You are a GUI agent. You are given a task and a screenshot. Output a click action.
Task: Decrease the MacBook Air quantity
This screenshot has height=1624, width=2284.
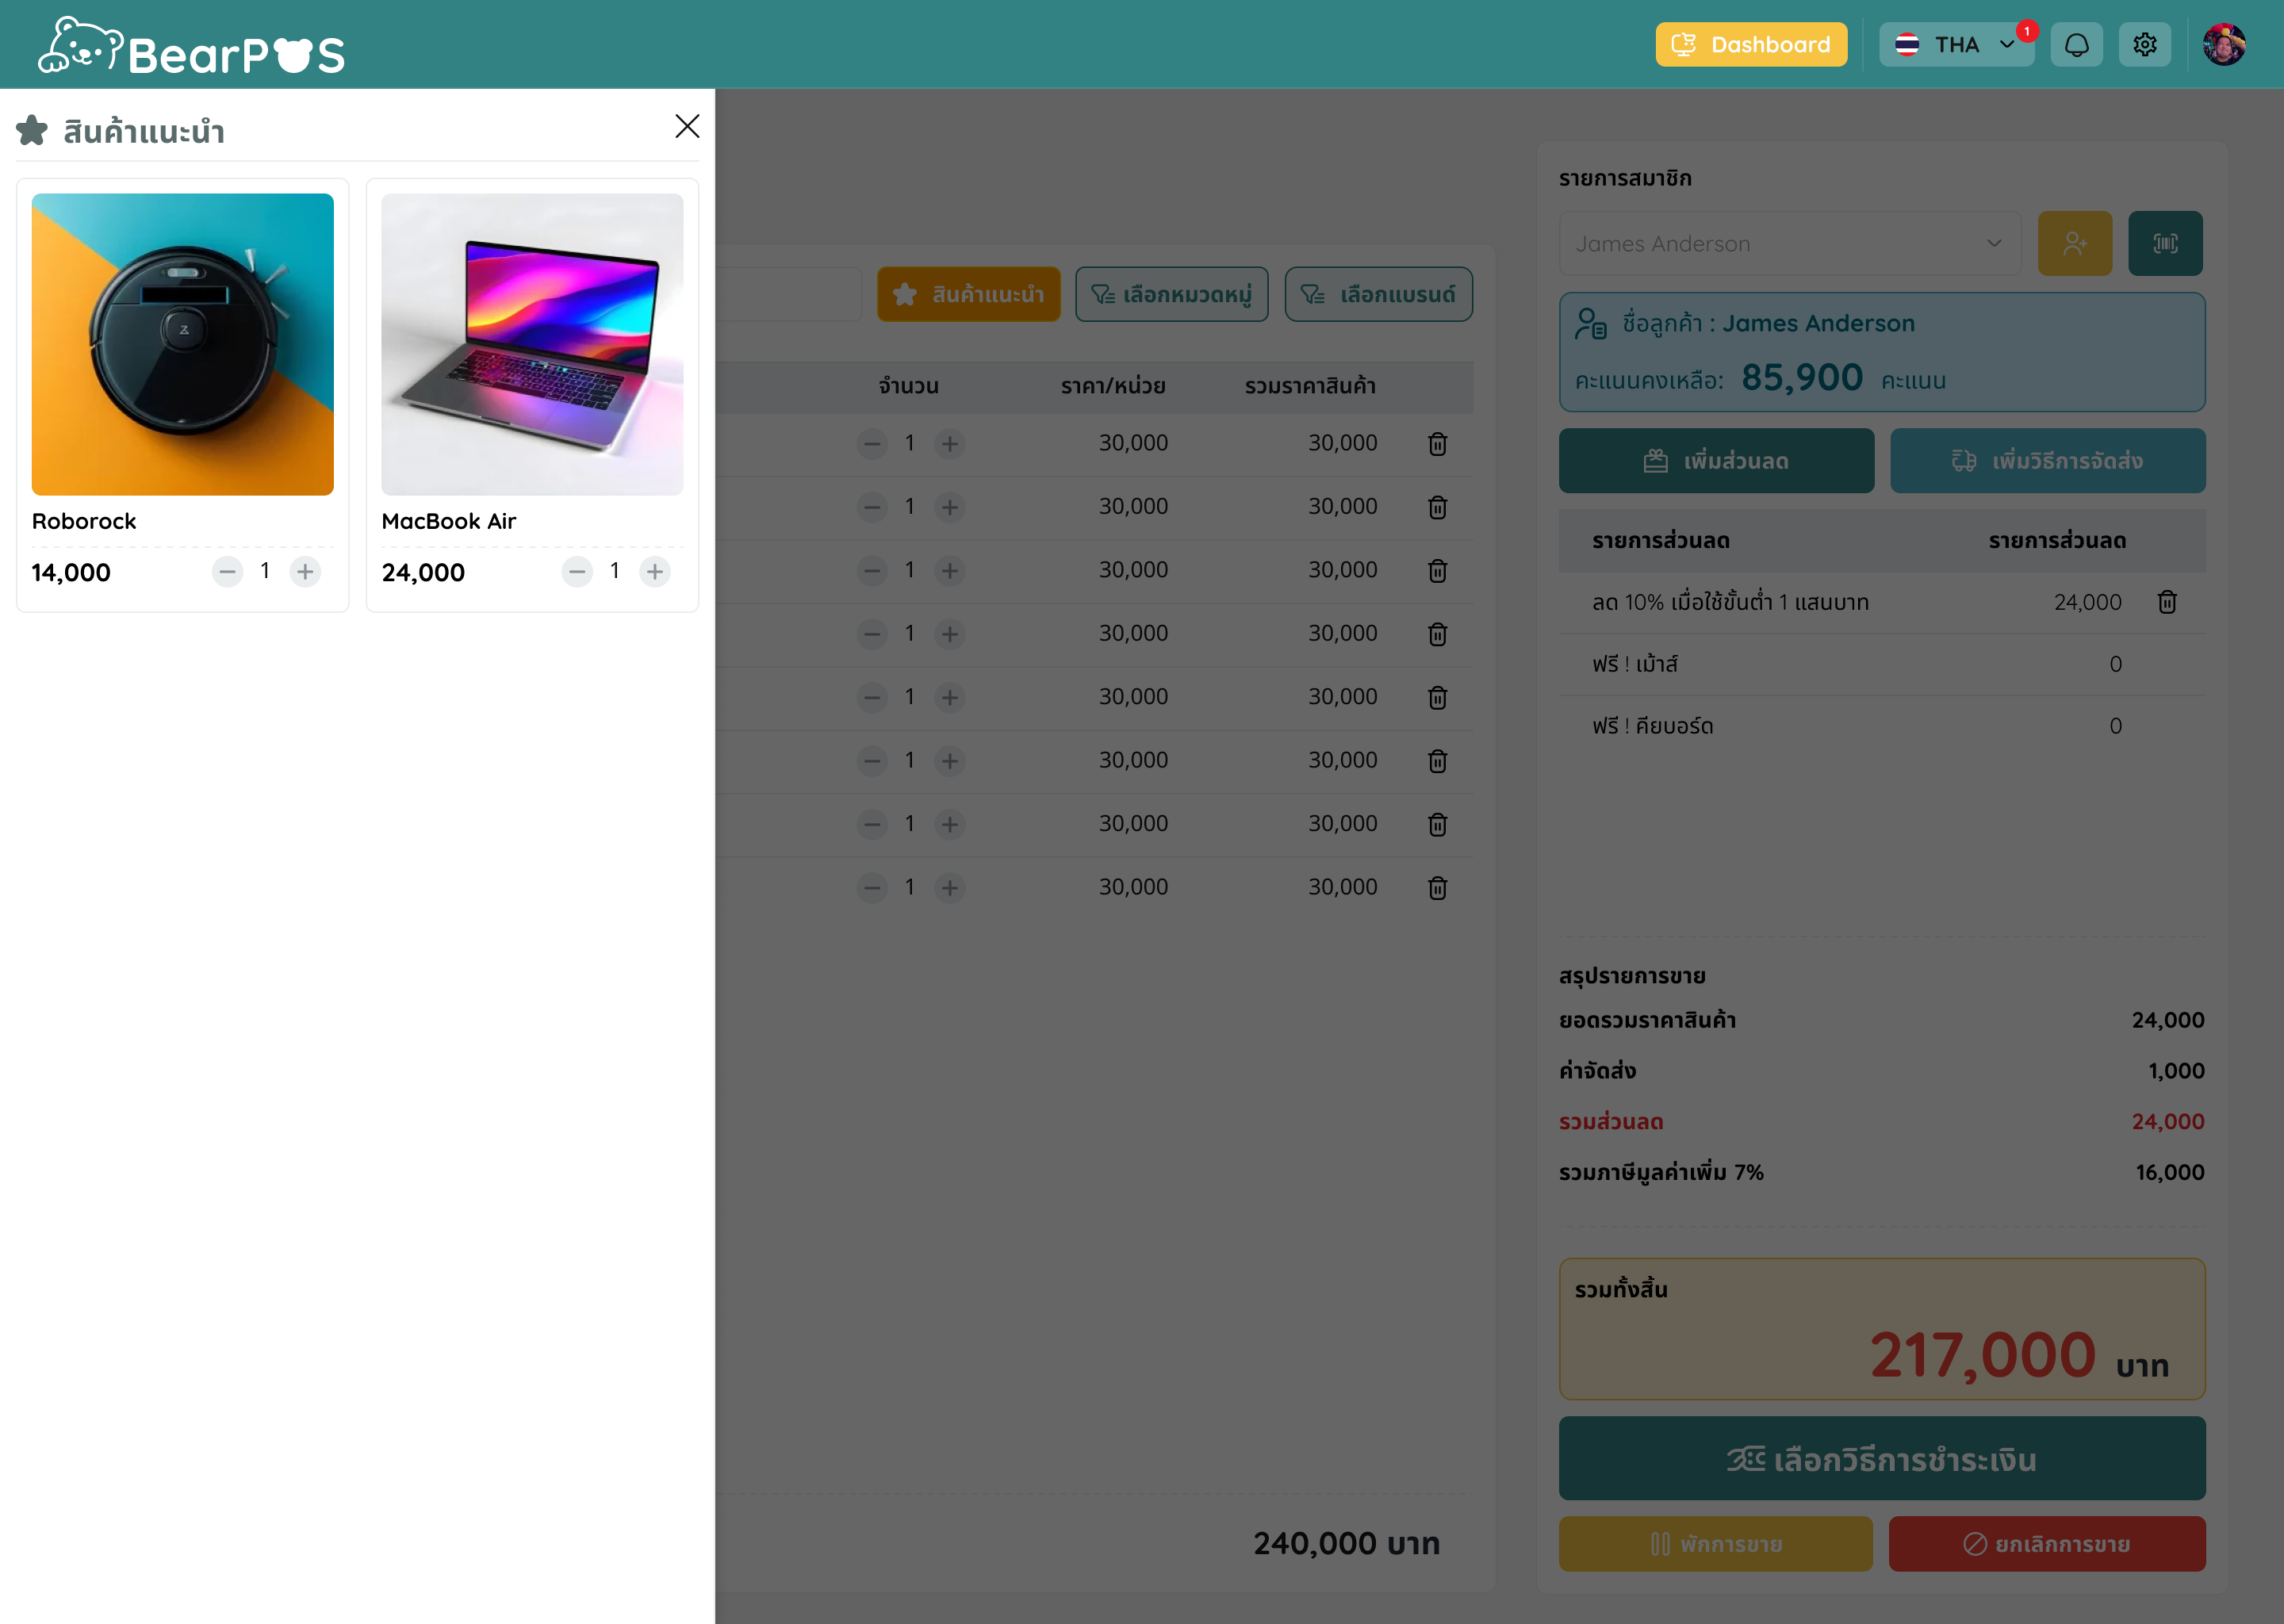point(577,572)
